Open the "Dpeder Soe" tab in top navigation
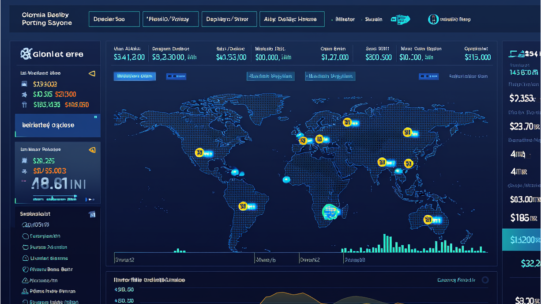This screenshot has width=541, height=304. [x=114, y=19]
